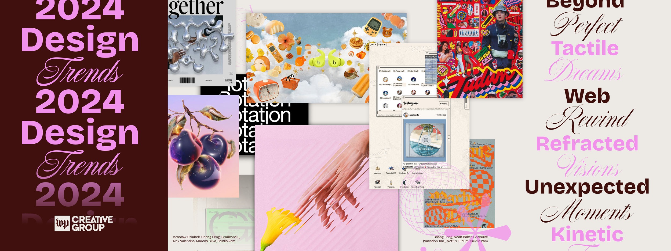Viewport: 671px width, 251px height.
Task: Click the Follow button in Instagram window
Action: point(444,104)
